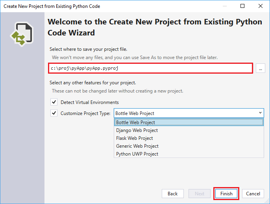Go Back to the previous wizard page
This screenshot has width=270, height=204.
tap(173, 194)
